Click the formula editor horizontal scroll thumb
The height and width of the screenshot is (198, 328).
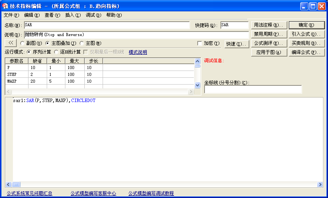tap(16, 184)
